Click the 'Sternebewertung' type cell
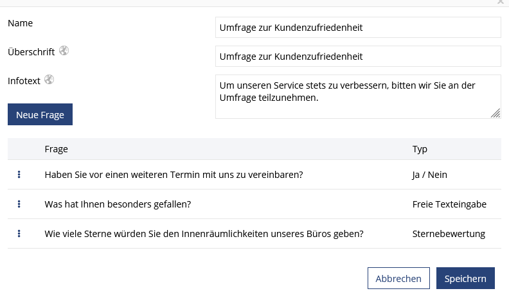Viewport: 509px width, 300px height. click(x=449, y=234)
